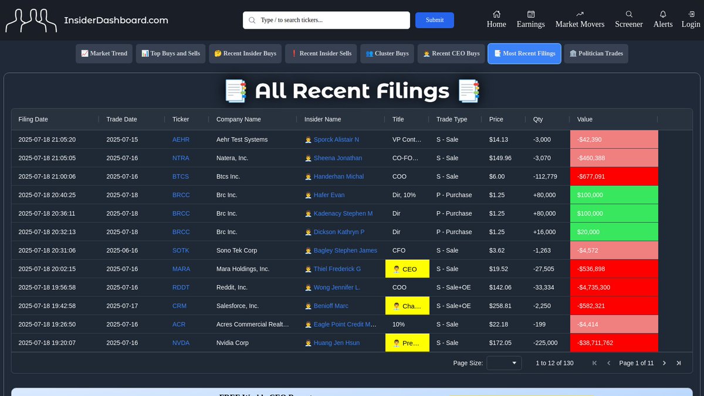Open Earnings calendar icon

(531, 14)
